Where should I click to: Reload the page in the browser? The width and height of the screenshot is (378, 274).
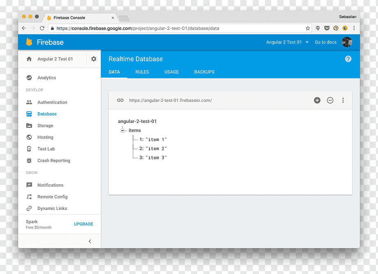(x=42, y=28)
